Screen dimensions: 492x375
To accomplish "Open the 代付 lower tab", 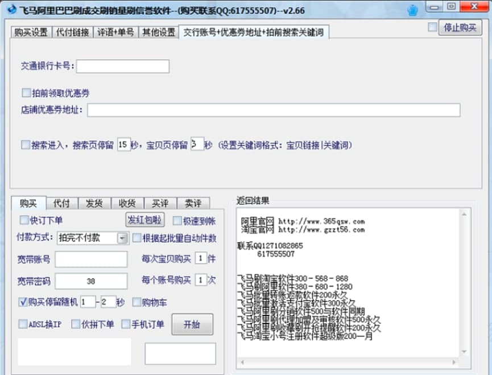I will point(61,203).
